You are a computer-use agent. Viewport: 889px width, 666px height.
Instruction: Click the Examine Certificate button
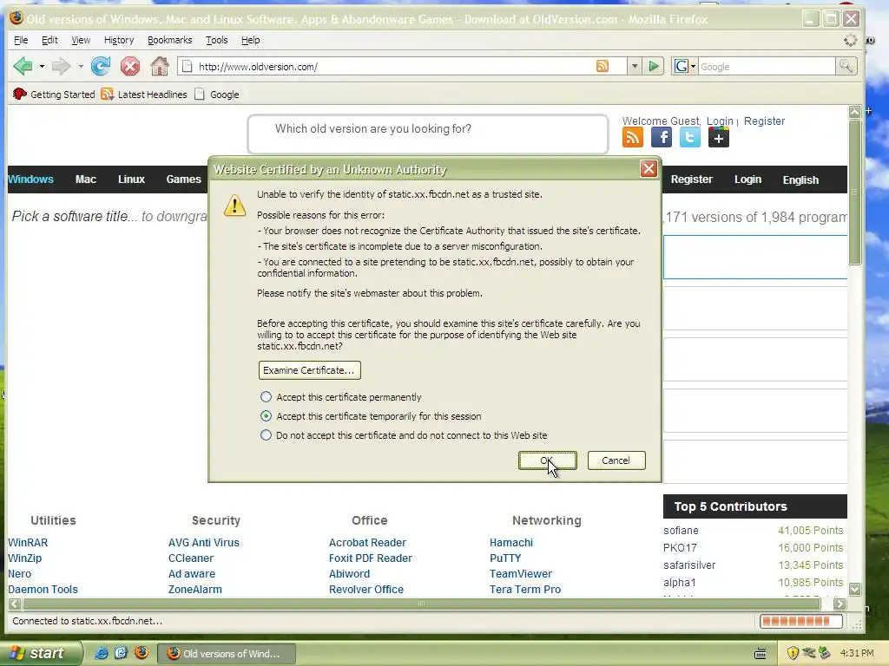310,370
